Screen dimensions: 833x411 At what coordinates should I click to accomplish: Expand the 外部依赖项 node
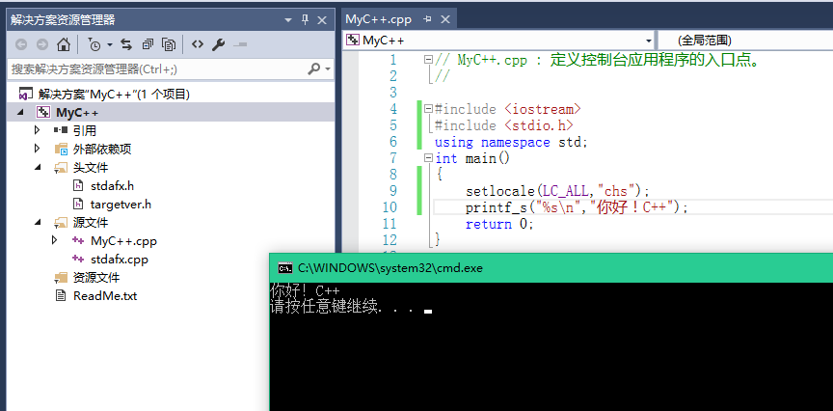pos(38,149)
